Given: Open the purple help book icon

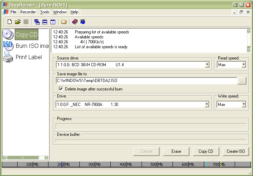Looking at the screenshot, I should (x=75, y=22).
